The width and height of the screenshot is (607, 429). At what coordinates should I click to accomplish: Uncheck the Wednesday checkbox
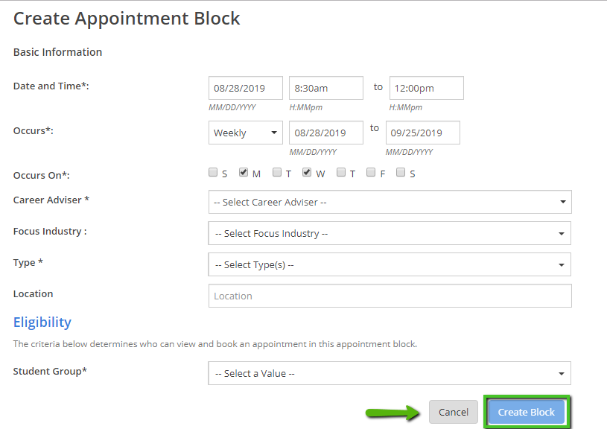click(307, 173)
